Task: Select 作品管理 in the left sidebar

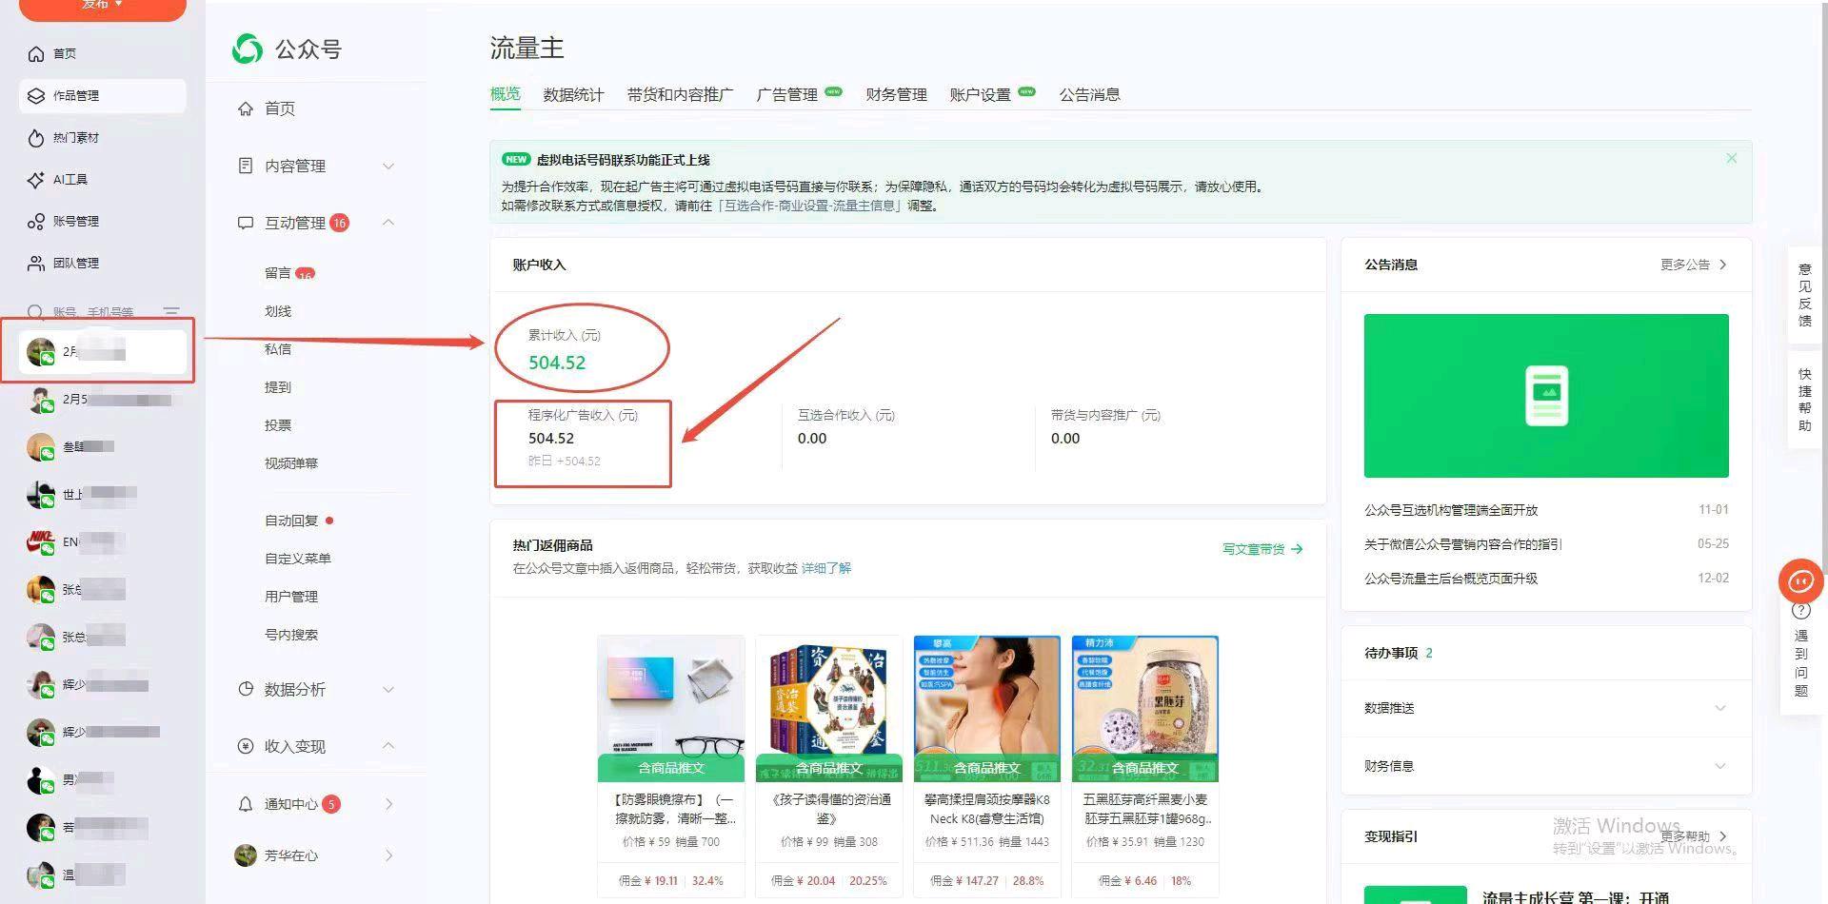Action: pyautogui.click(x=76, y=95)
